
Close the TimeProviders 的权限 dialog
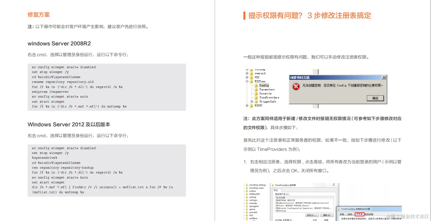[x=334, y=184]
